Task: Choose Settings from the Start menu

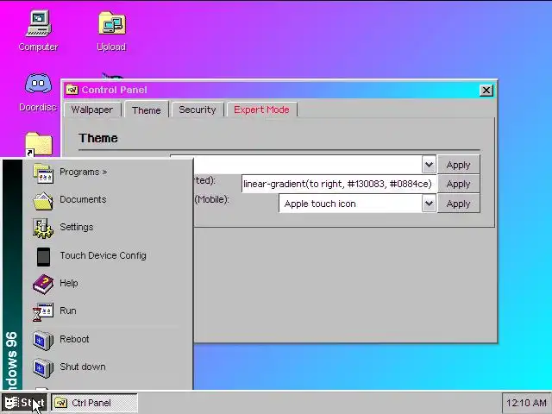Action: 107,228
